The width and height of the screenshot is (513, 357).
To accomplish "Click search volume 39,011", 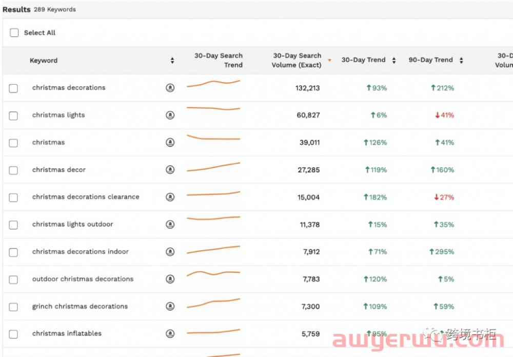I will click(x=309, y=143).
